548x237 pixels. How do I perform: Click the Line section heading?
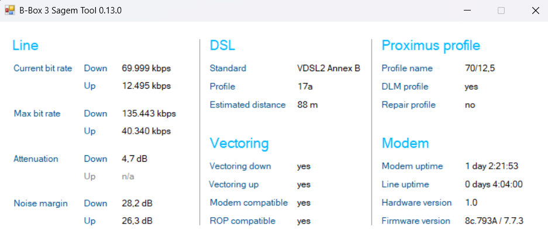tap(25, 46)
